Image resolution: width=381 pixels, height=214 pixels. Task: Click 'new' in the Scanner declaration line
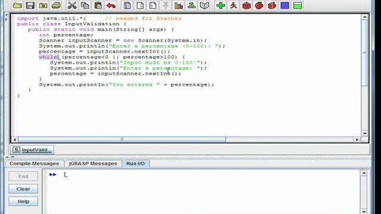pos(129,40)
